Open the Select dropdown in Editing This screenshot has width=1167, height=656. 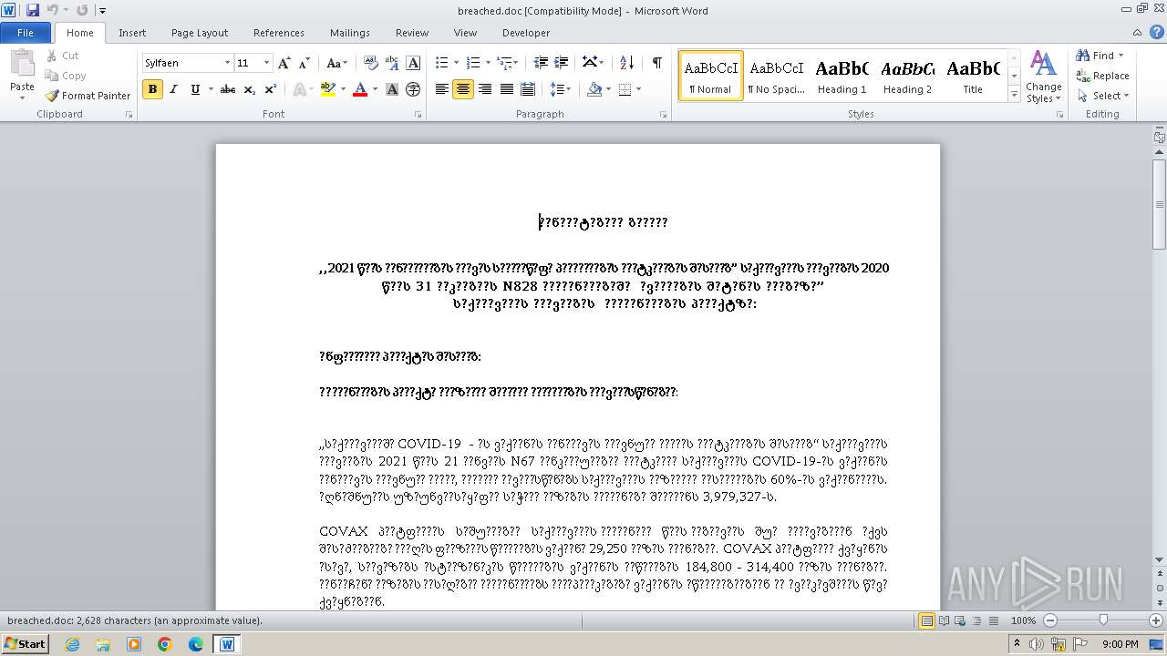point(1102,96)
